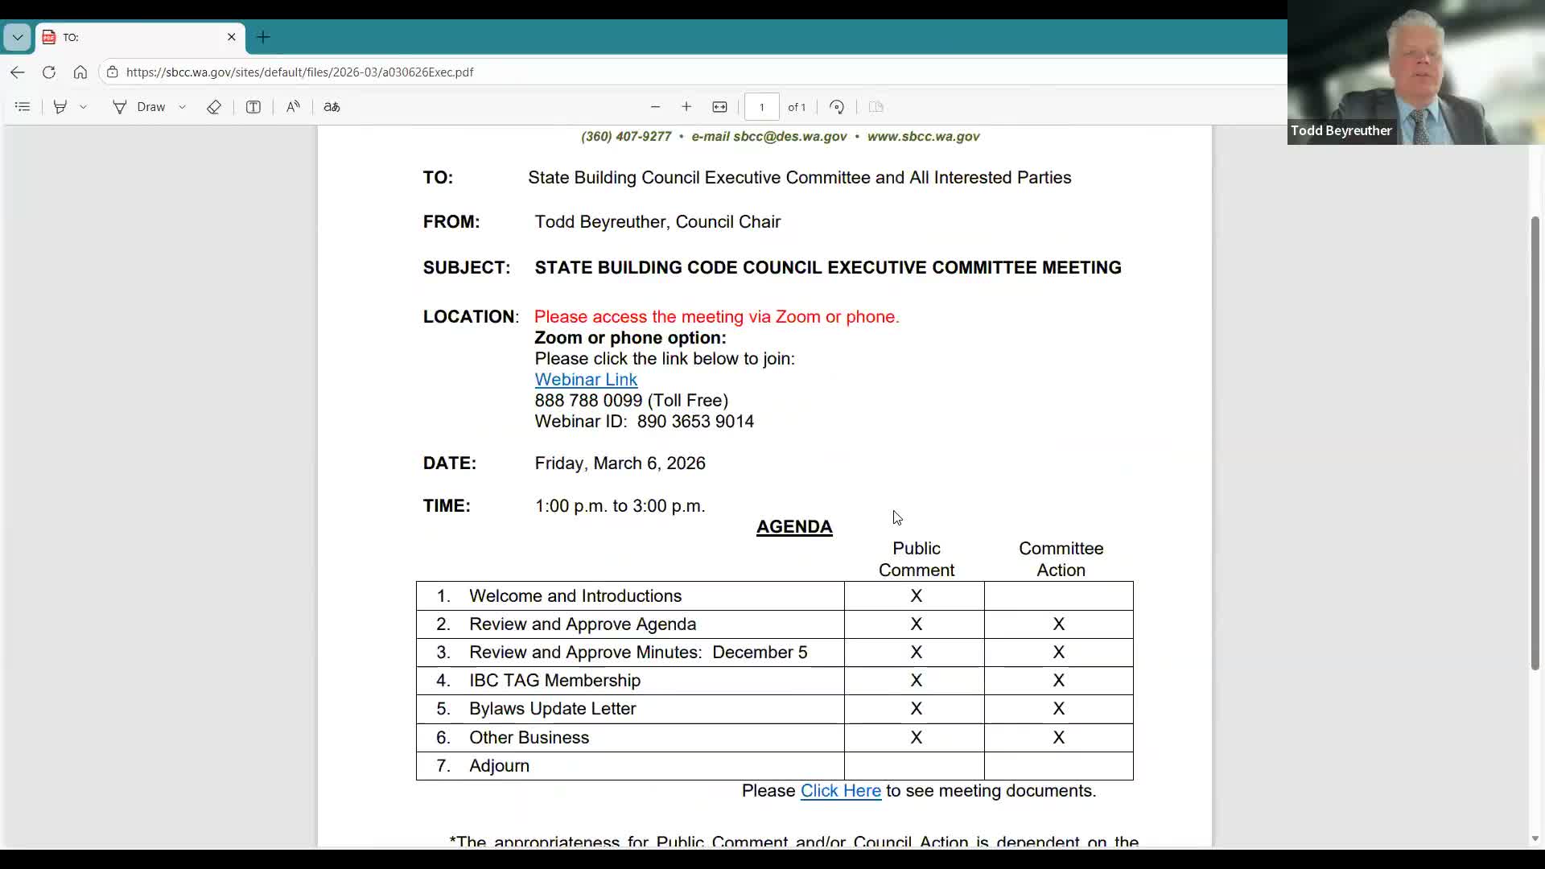This screenshot has height=869, width=1545.
Task: Click the vertical scrollbar thumb
Action: click(x=1535, y=443)
